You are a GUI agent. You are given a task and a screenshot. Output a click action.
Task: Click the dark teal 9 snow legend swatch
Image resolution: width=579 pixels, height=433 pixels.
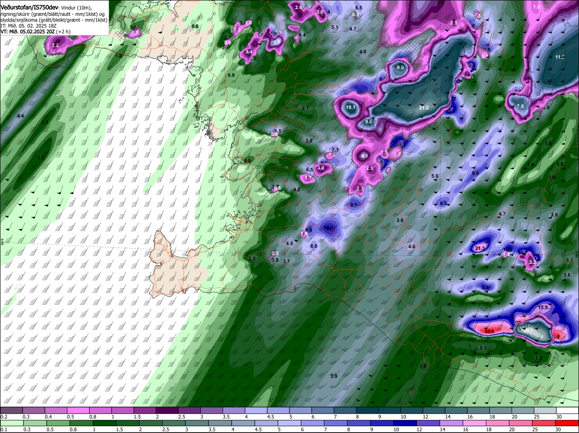point(389,410)
